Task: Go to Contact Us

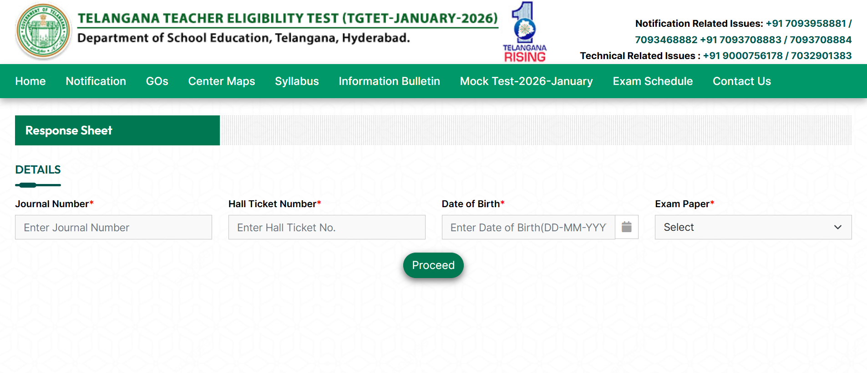Action: pos(741,81)
